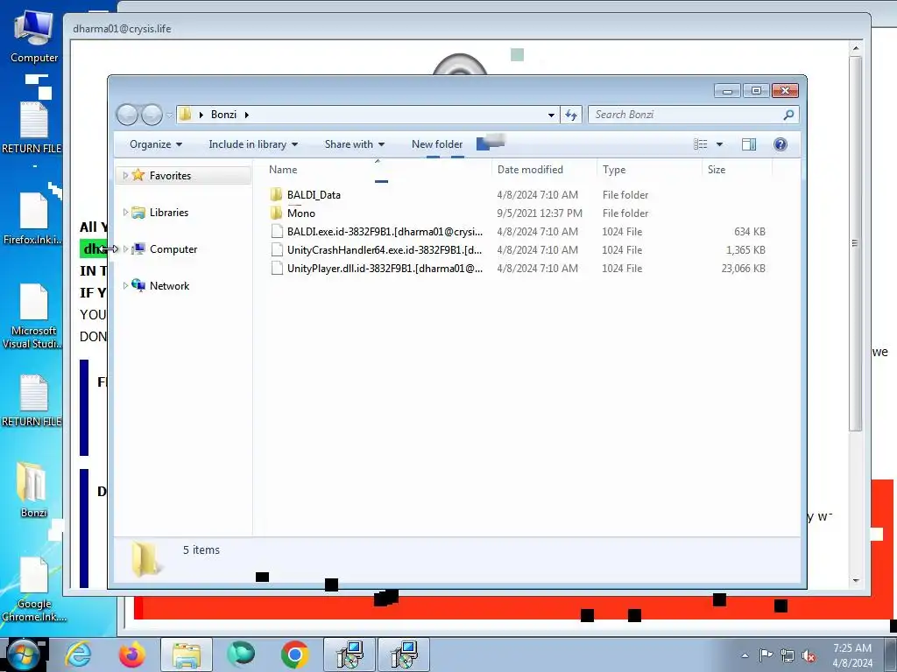Open Firefox from taskbar

tap(132, 654)
